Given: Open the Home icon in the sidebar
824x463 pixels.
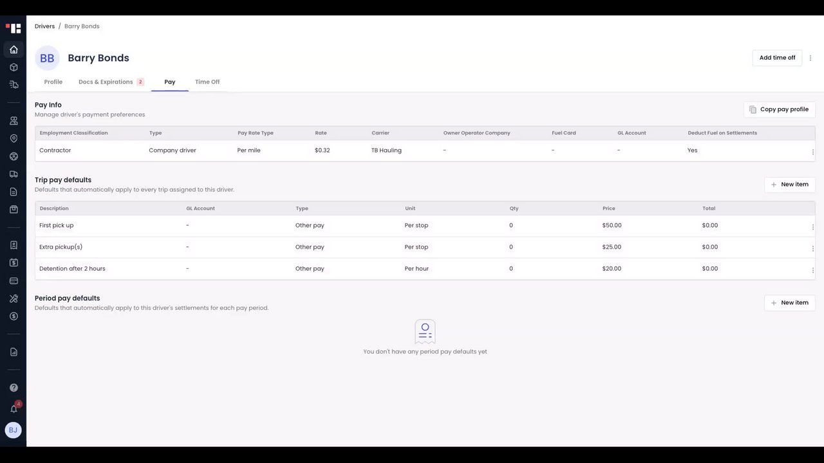Looking at the screenshot, I should 14,50.
